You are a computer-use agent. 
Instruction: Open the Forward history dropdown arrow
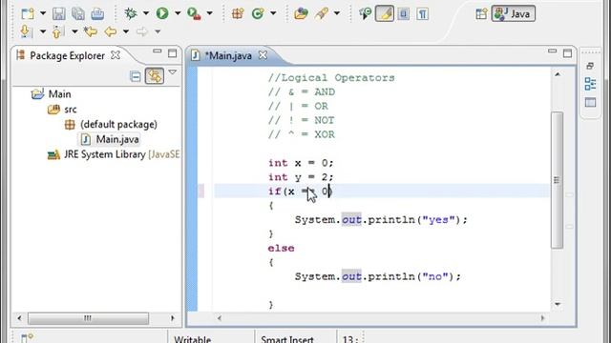coord(158,31)
